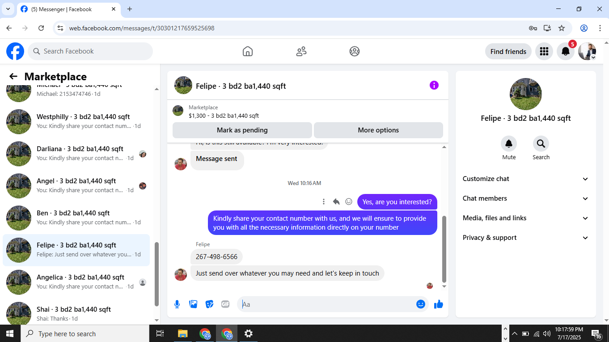Record a voice clip with the microphone

pyautogui.click(x=177, y=304)
